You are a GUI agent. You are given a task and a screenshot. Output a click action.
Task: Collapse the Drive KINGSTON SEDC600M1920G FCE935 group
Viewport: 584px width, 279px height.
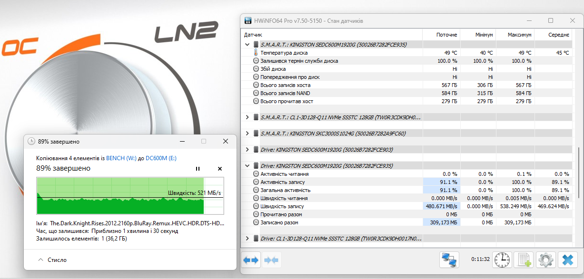point(247,166)
